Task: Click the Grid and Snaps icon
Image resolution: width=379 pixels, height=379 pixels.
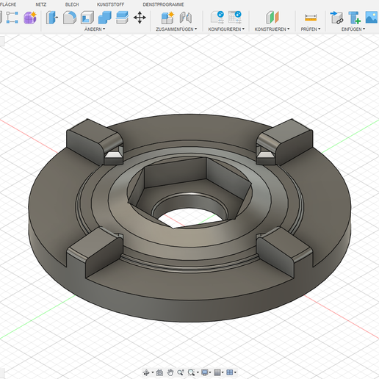Action: click(217, 372)
